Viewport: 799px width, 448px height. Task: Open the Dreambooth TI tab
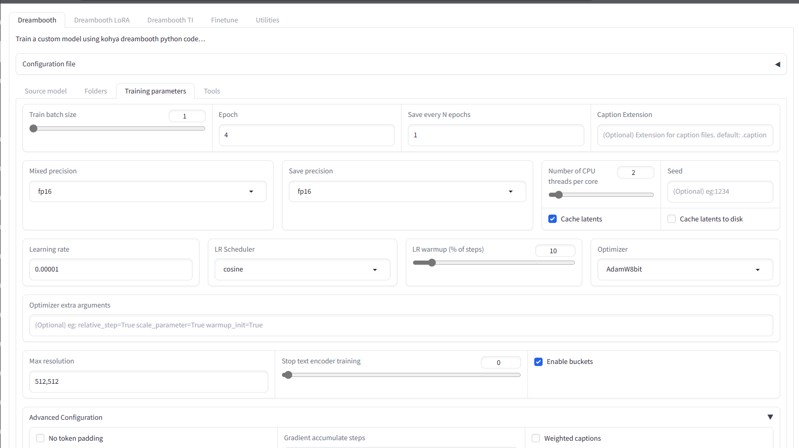coord(170,20)
